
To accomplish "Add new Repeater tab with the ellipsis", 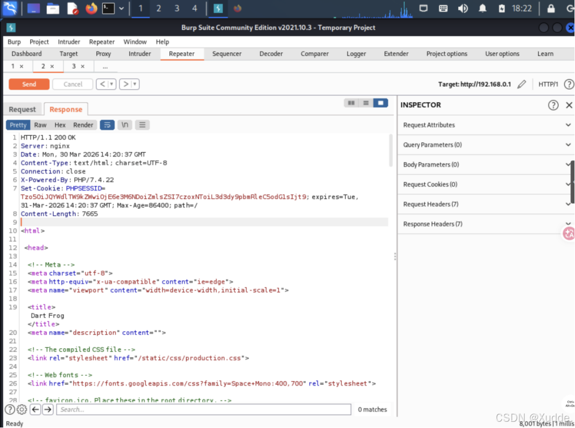I will (x=105, y=67).
